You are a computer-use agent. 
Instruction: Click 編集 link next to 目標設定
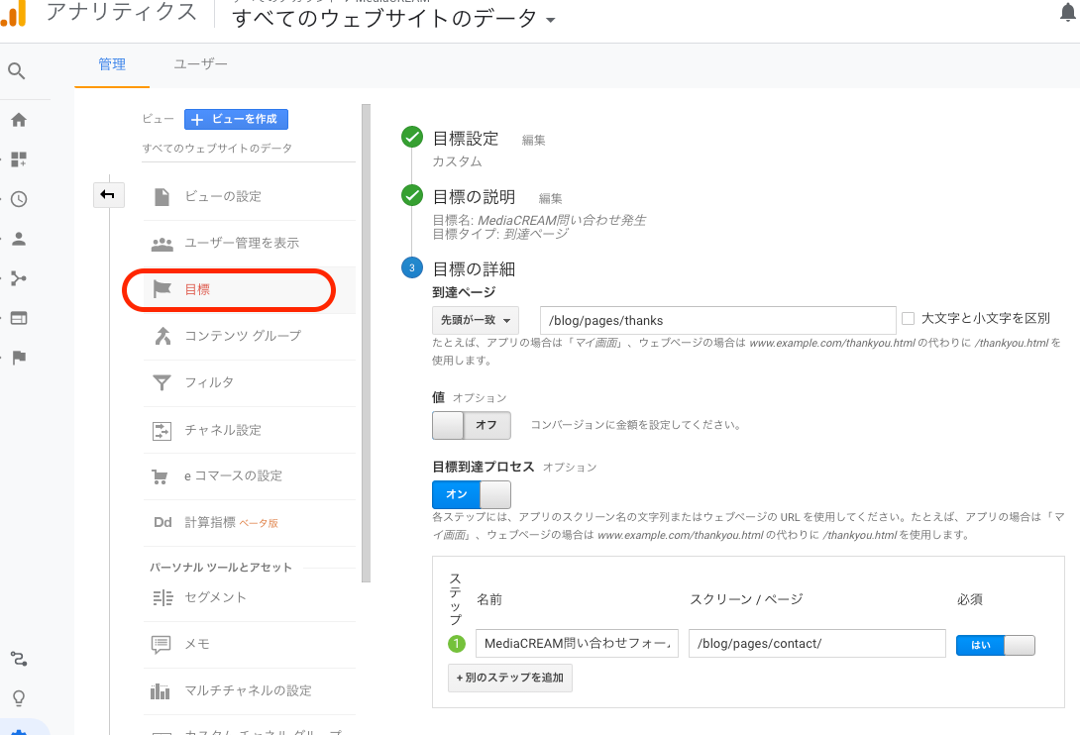534,141
